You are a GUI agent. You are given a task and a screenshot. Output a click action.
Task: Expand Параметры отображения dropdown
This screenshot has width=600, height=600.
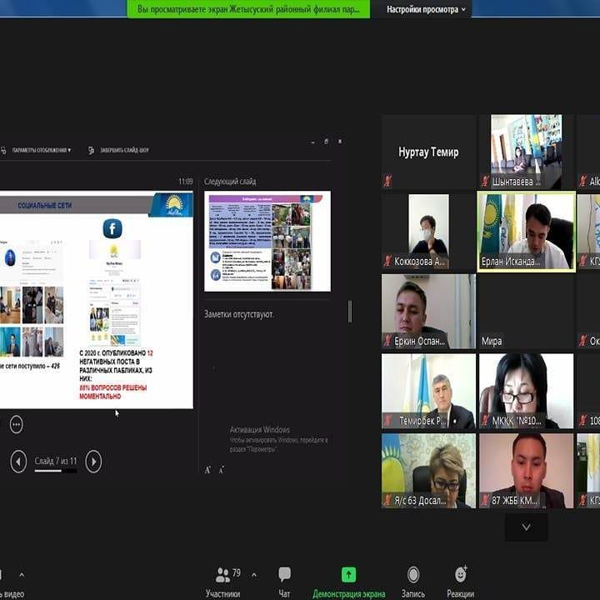(x=40, y=151)
